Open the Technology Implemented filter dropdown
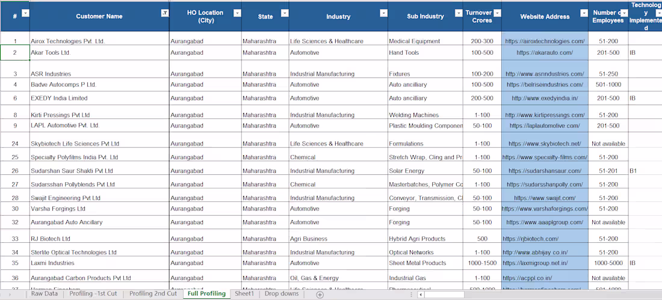The image size is (662, 300). pyautogui.click(x=658, y=13)
